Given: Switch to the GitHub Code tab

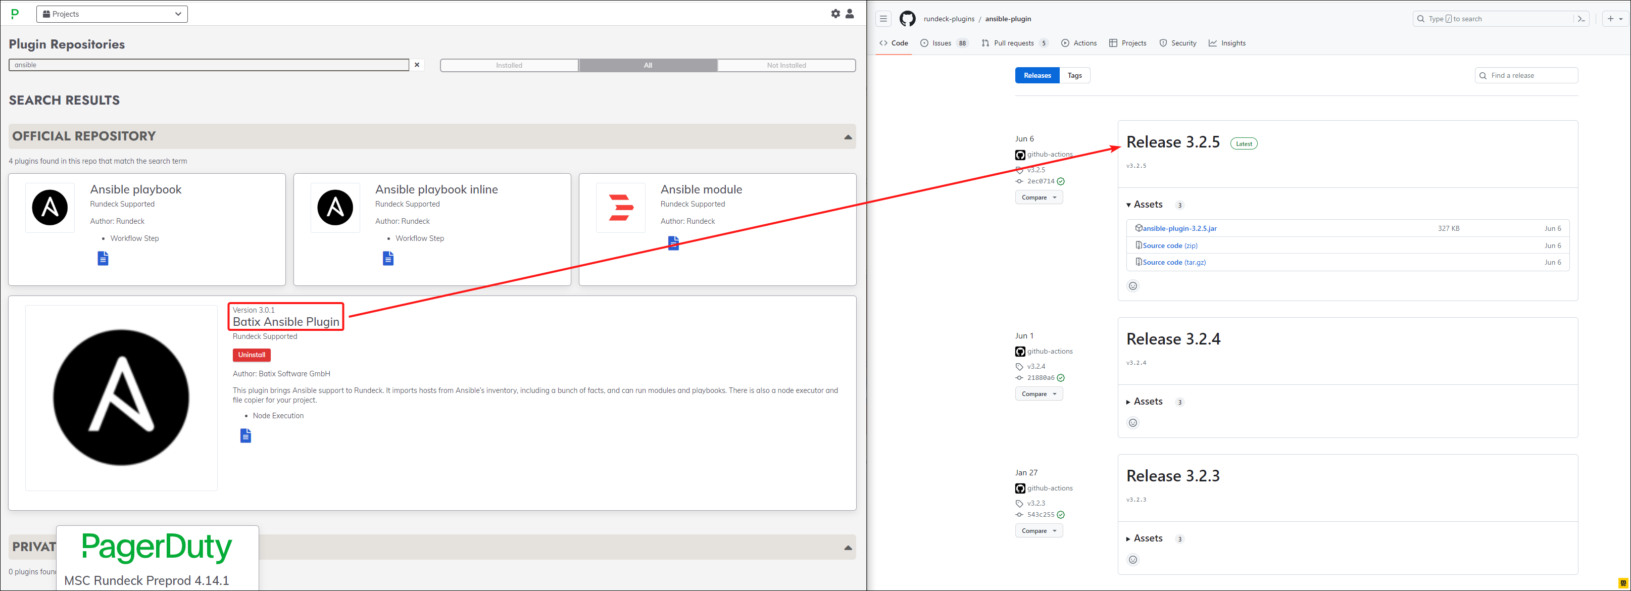Looking at the screenshot, I should (x=894, y=43).
